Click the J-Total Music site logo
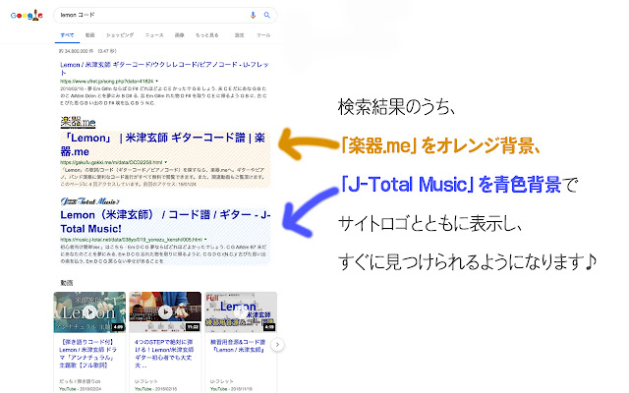Screen dimensions: 629x393 [89, 200]
